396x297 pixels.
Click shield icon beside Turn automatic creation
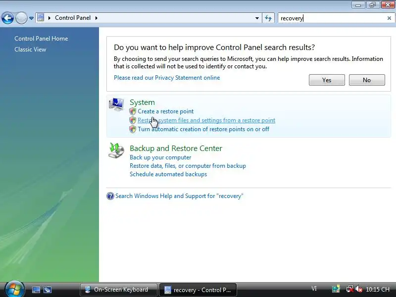[x=133, y=129]
